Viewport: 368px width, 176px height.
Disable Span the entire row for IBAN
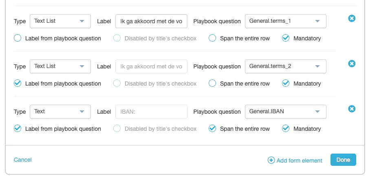(x=212, y=129)
